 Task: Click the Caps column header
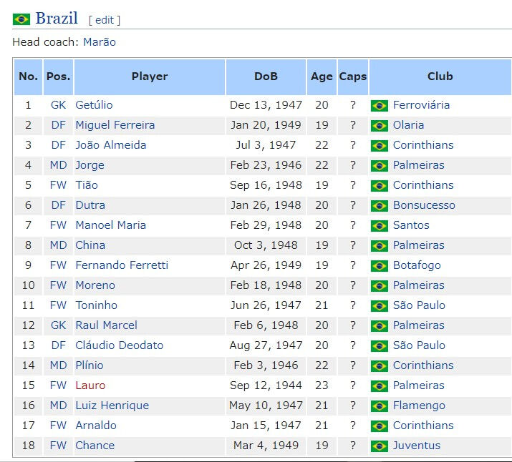click(353, 77)
